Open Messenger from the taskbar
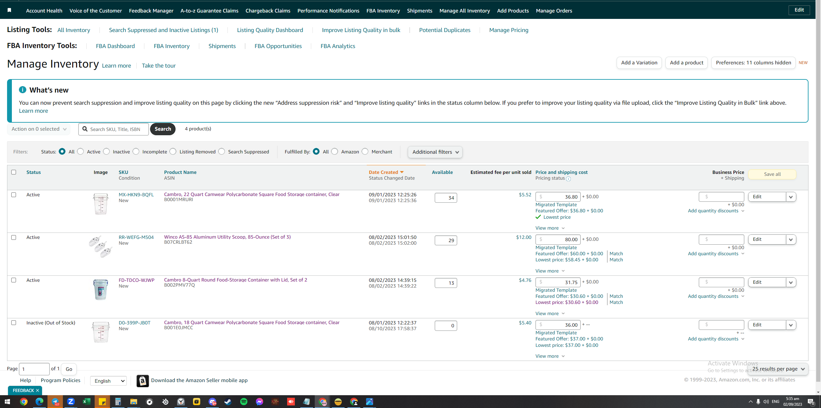The height and width of the screenshot is (408, 821). [x=259, y=402]
